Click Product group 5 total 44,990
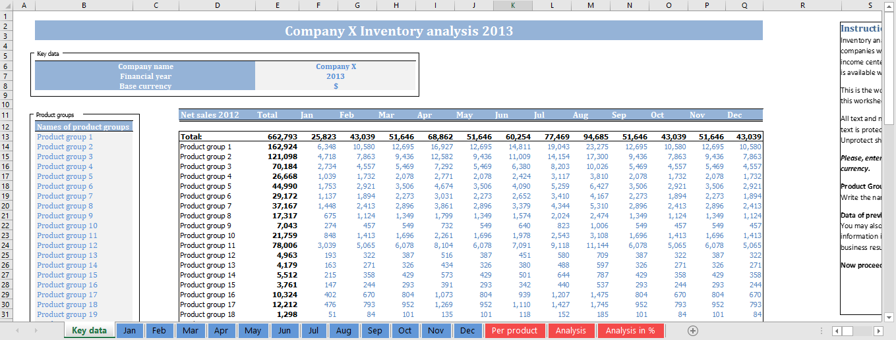This screenshot has width=896, height=340. [277, 186]
